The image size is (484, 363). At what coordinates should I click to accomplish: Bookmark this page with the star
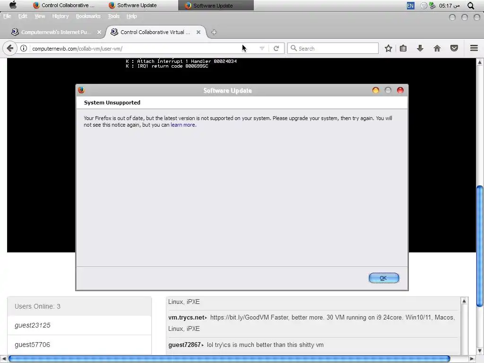tap(389, 48)
